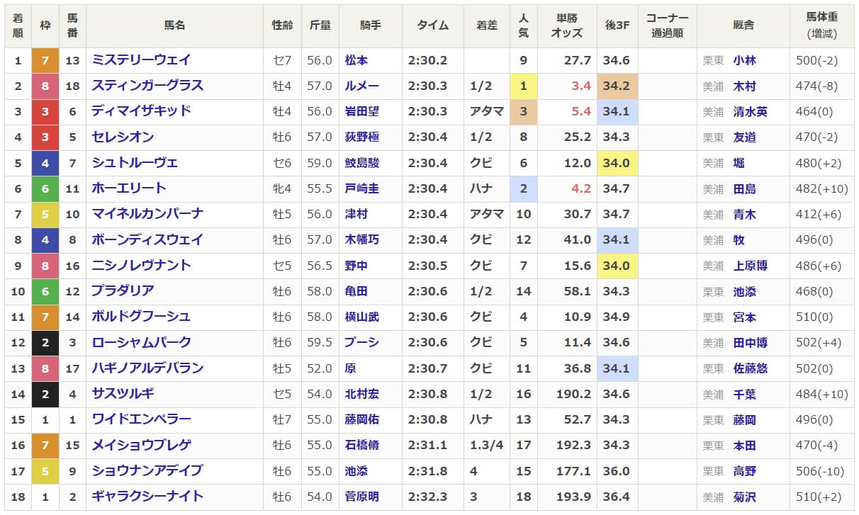This screenshot has width=859, height=515.
Task: Open jockey link 戸崎圭
Action: 362,188
